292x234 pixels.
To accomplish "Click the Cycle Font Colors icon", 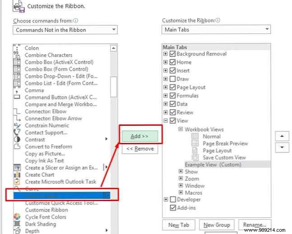I will 17,217.
